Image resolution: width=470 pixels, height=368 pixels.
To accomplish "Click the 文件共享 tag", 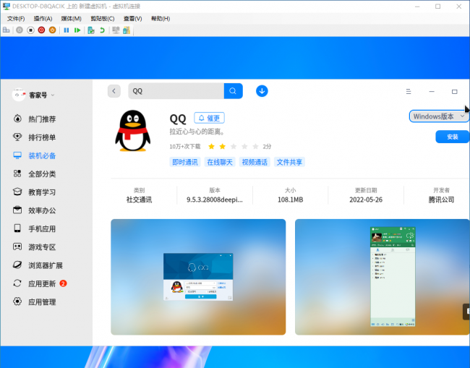I will click(x=289, y=162).
